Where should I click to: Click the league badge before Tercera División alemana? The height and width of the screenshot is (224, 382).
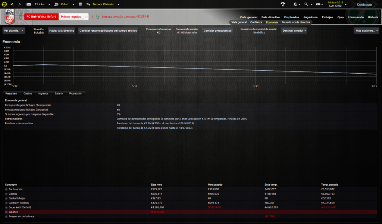pyautogui.click(x=98, y=17)
